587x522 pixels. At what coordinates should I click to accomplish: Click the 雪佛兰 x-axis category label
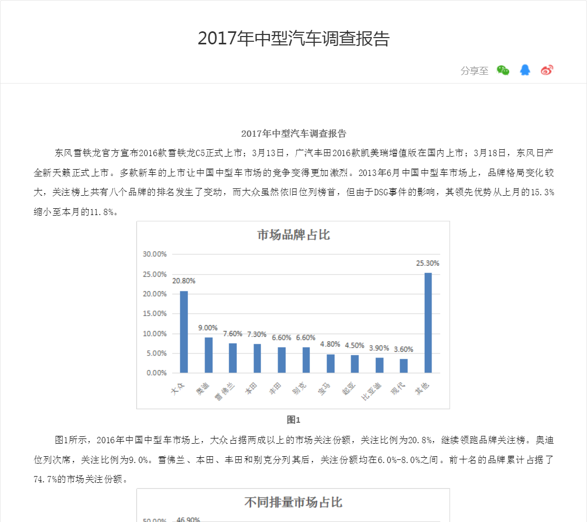224,391
